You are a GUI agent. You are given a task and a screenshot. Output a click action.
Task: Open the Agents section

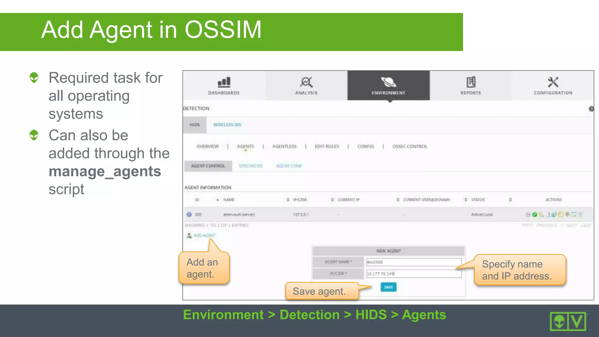click(245, 146)
